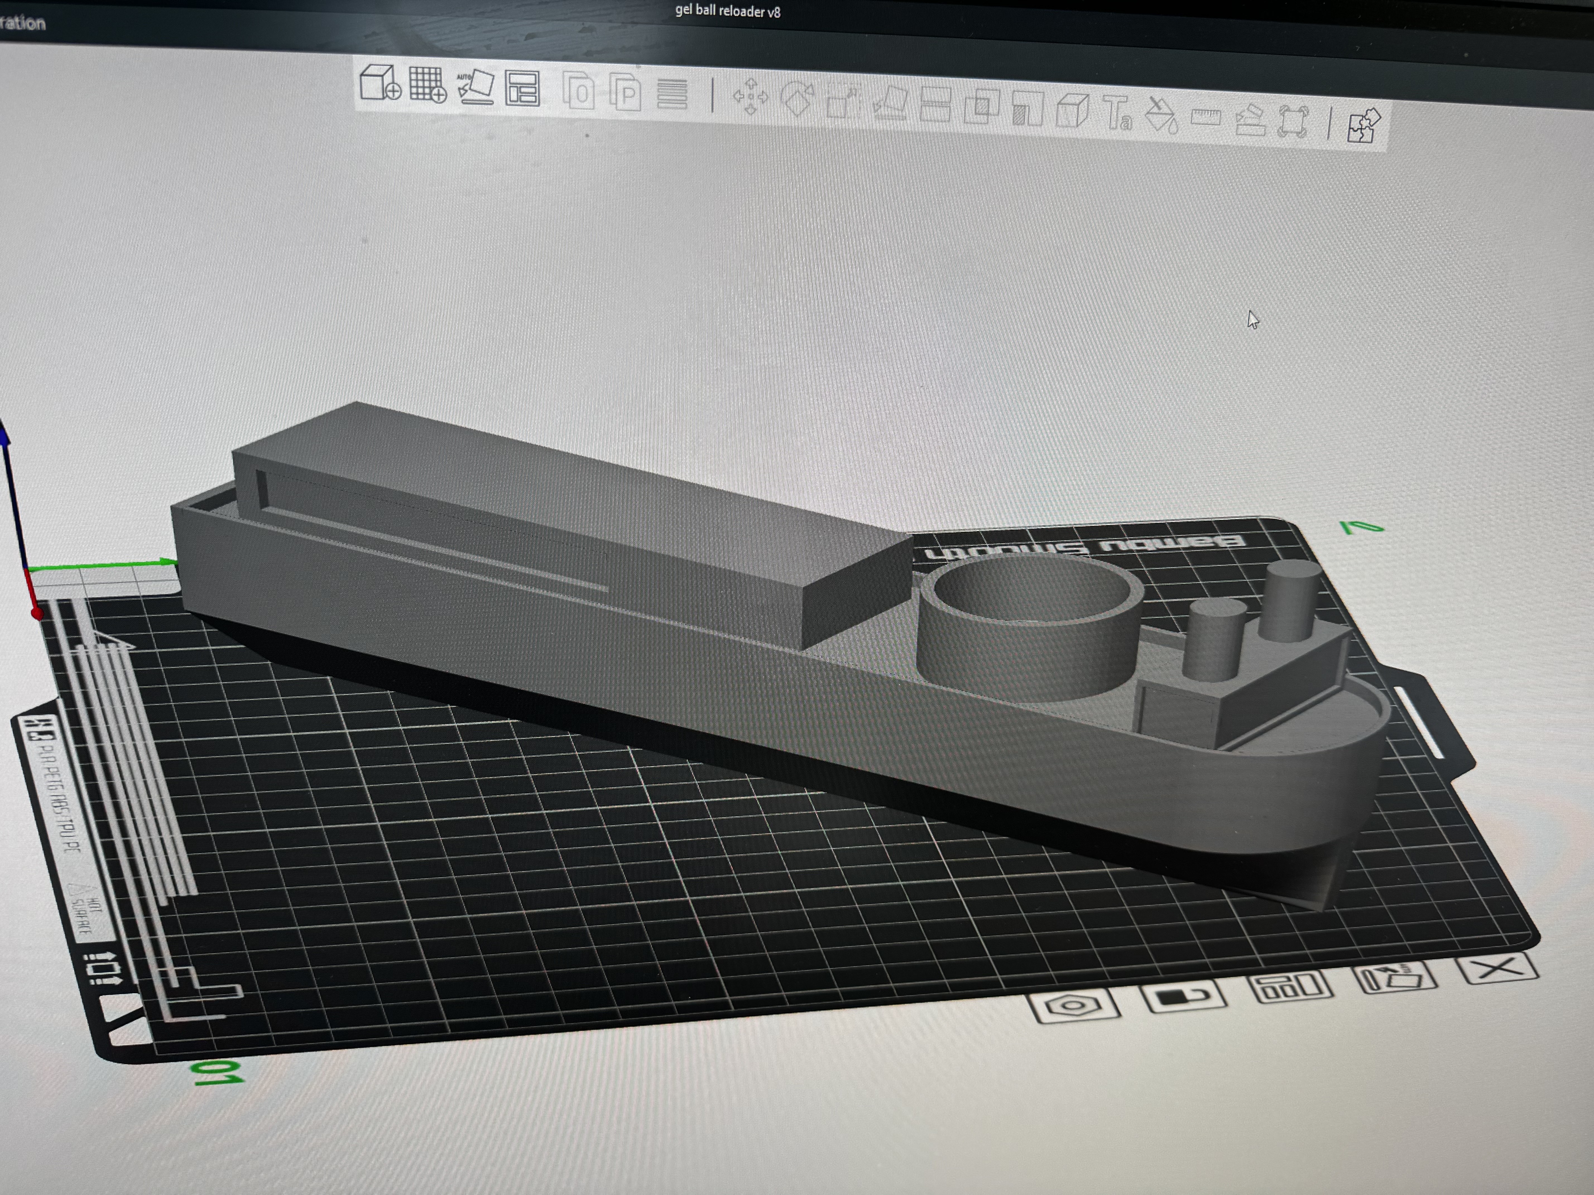Select the Seam Painting tool
The image size is (1594, 1195).
pyautogui.click(x=1072, y=112)
